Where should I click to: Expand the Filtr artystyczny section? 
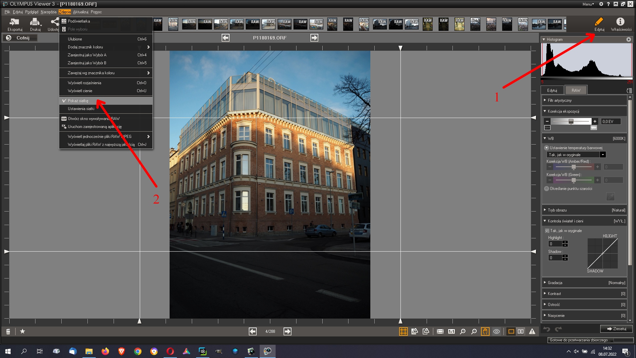click(559, 100)
